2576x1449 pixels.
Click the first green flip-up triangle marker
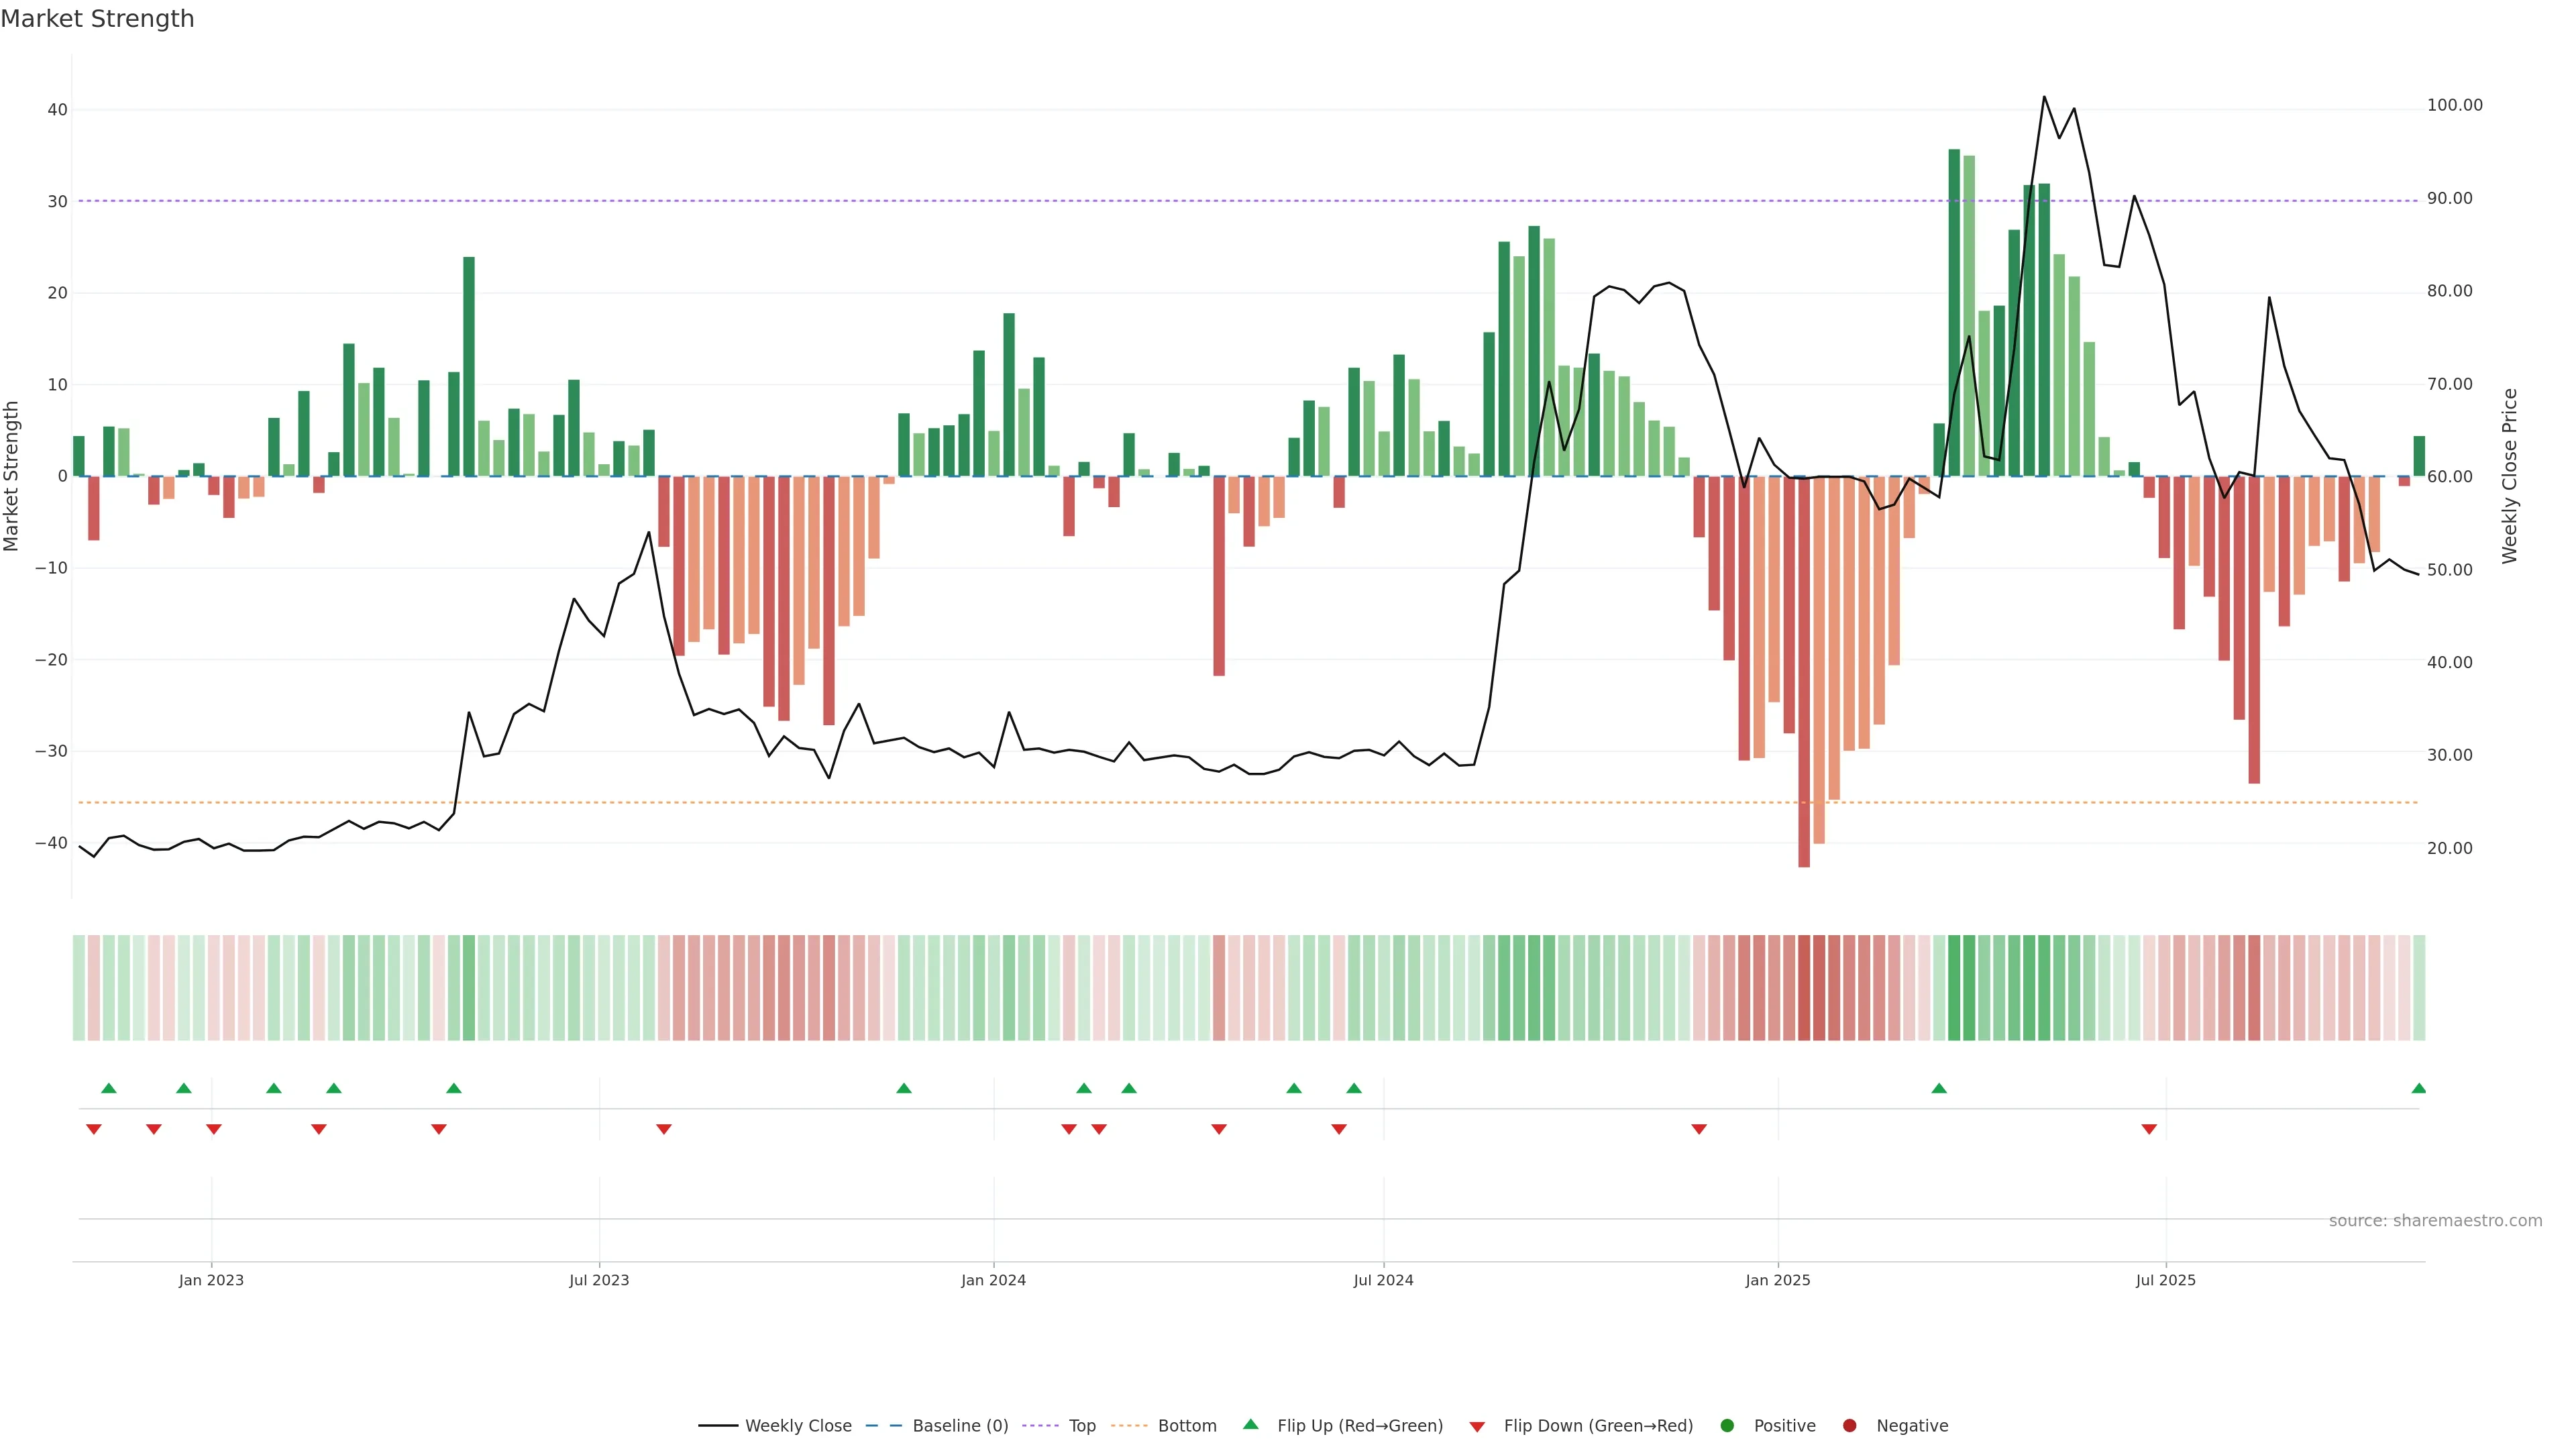(109, 1088)
